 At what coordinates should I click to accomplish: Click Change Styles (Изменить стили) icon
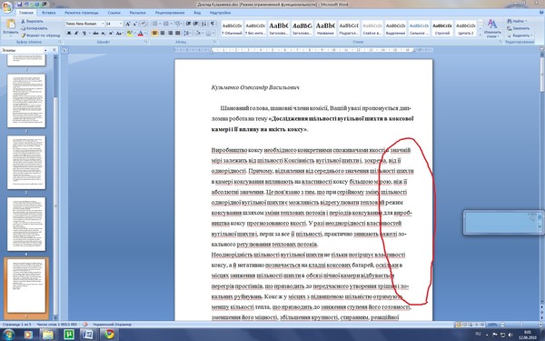tap(492, 28)
